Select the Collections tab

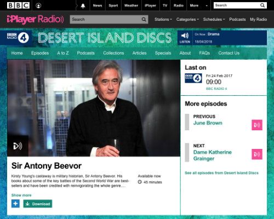click(113, 53)
